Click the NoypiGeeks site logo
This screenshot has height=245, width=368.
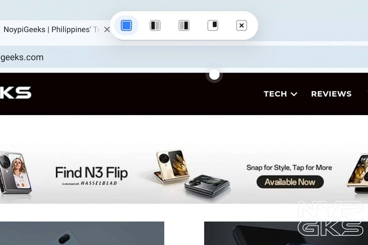[x=16, y=93]
